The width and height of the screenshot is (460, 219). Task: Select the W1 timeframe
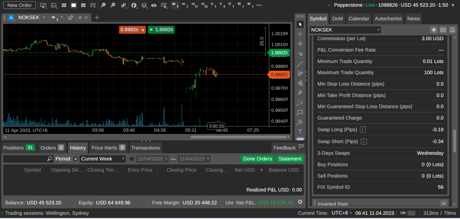pos(241,5)
